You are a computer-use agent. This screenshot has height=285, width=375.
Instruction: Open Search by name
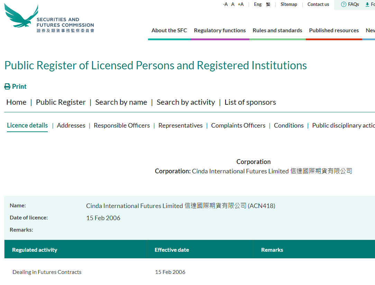point(121,102)
